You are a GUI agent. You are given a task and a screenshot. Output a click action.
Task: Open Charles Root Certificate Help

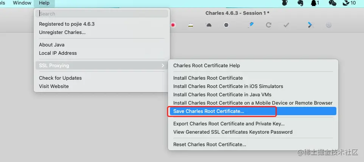pos(253,66)
